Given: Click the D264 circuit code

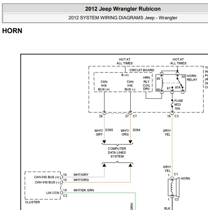Looking at the screenshot, I should pyautogui.click(x=136, y=130).
